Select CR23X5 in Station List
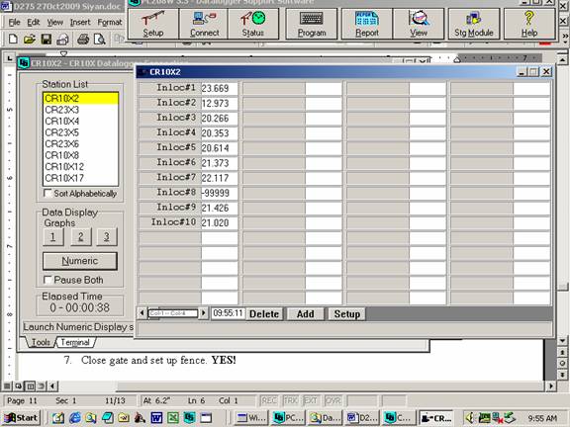This screenshot has height=427, width=570. 80,132
